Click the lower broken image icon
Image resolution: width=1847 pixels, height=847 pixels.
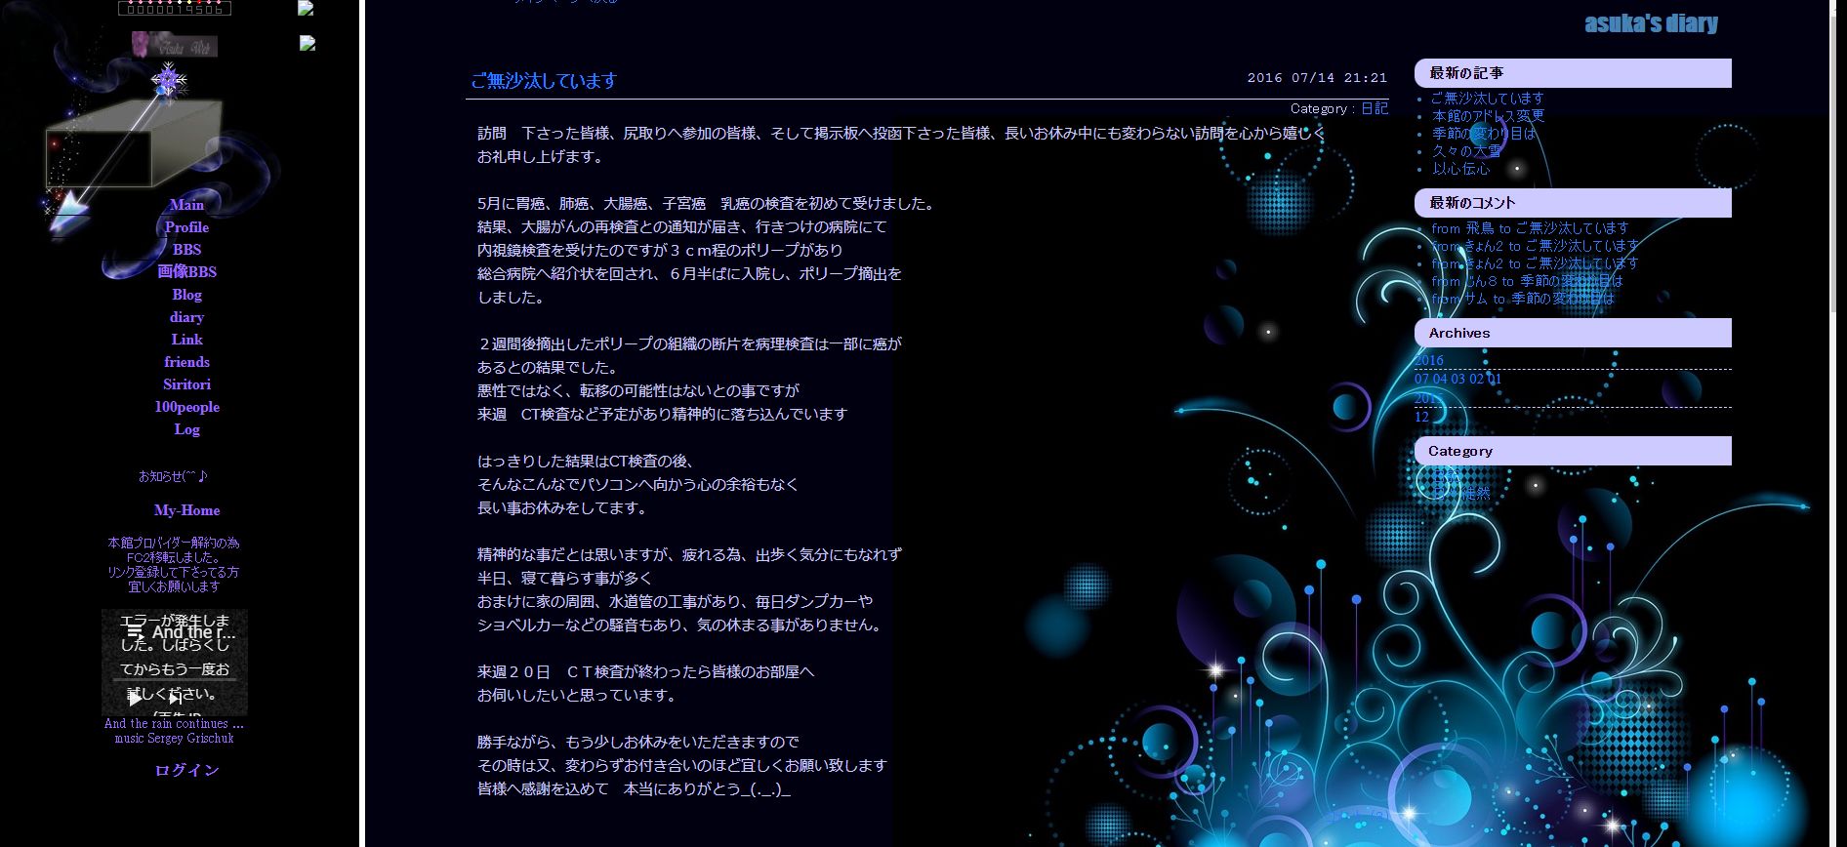[308, 43]
